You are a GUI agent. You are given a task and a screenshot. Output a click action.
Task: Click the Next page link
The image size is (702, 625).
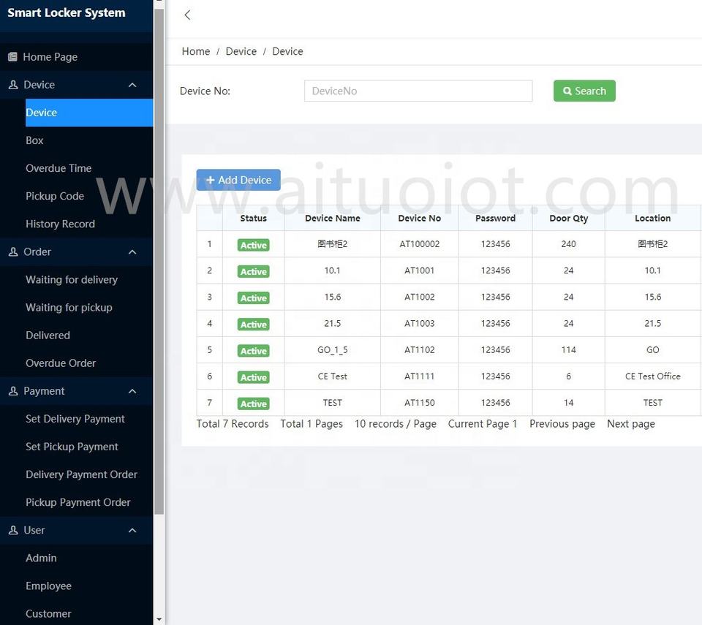[631, 423]
